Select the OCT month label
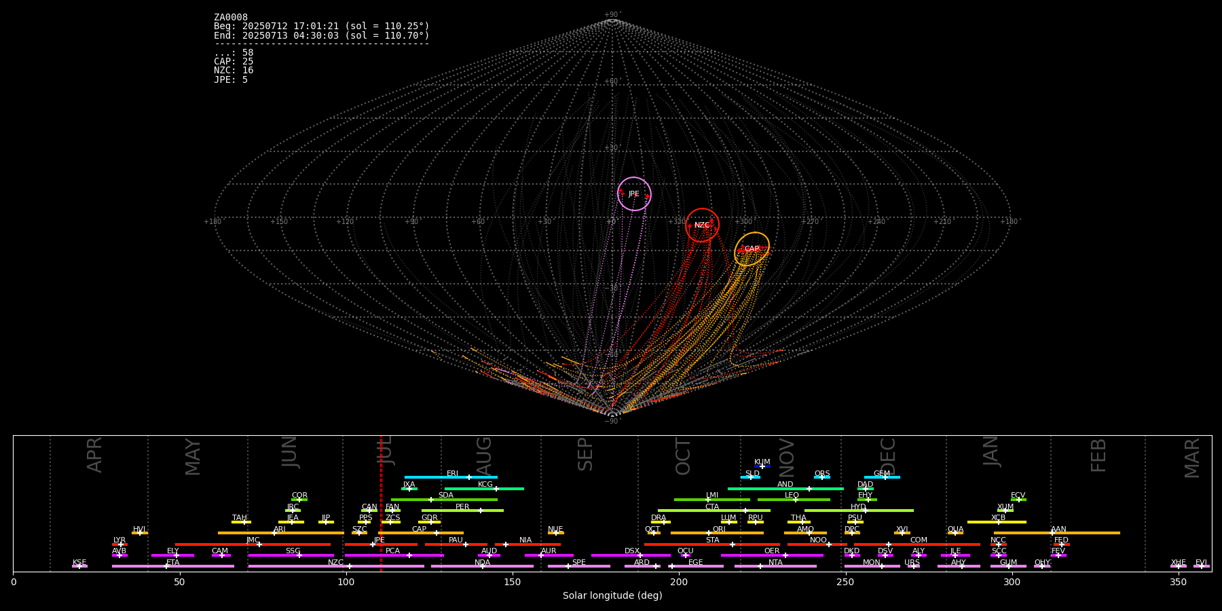The image size is (1222, 611). click(683, 456)
